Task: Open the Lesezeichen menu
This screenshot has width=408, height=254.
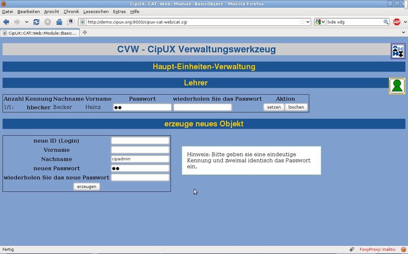Action: 96,12
